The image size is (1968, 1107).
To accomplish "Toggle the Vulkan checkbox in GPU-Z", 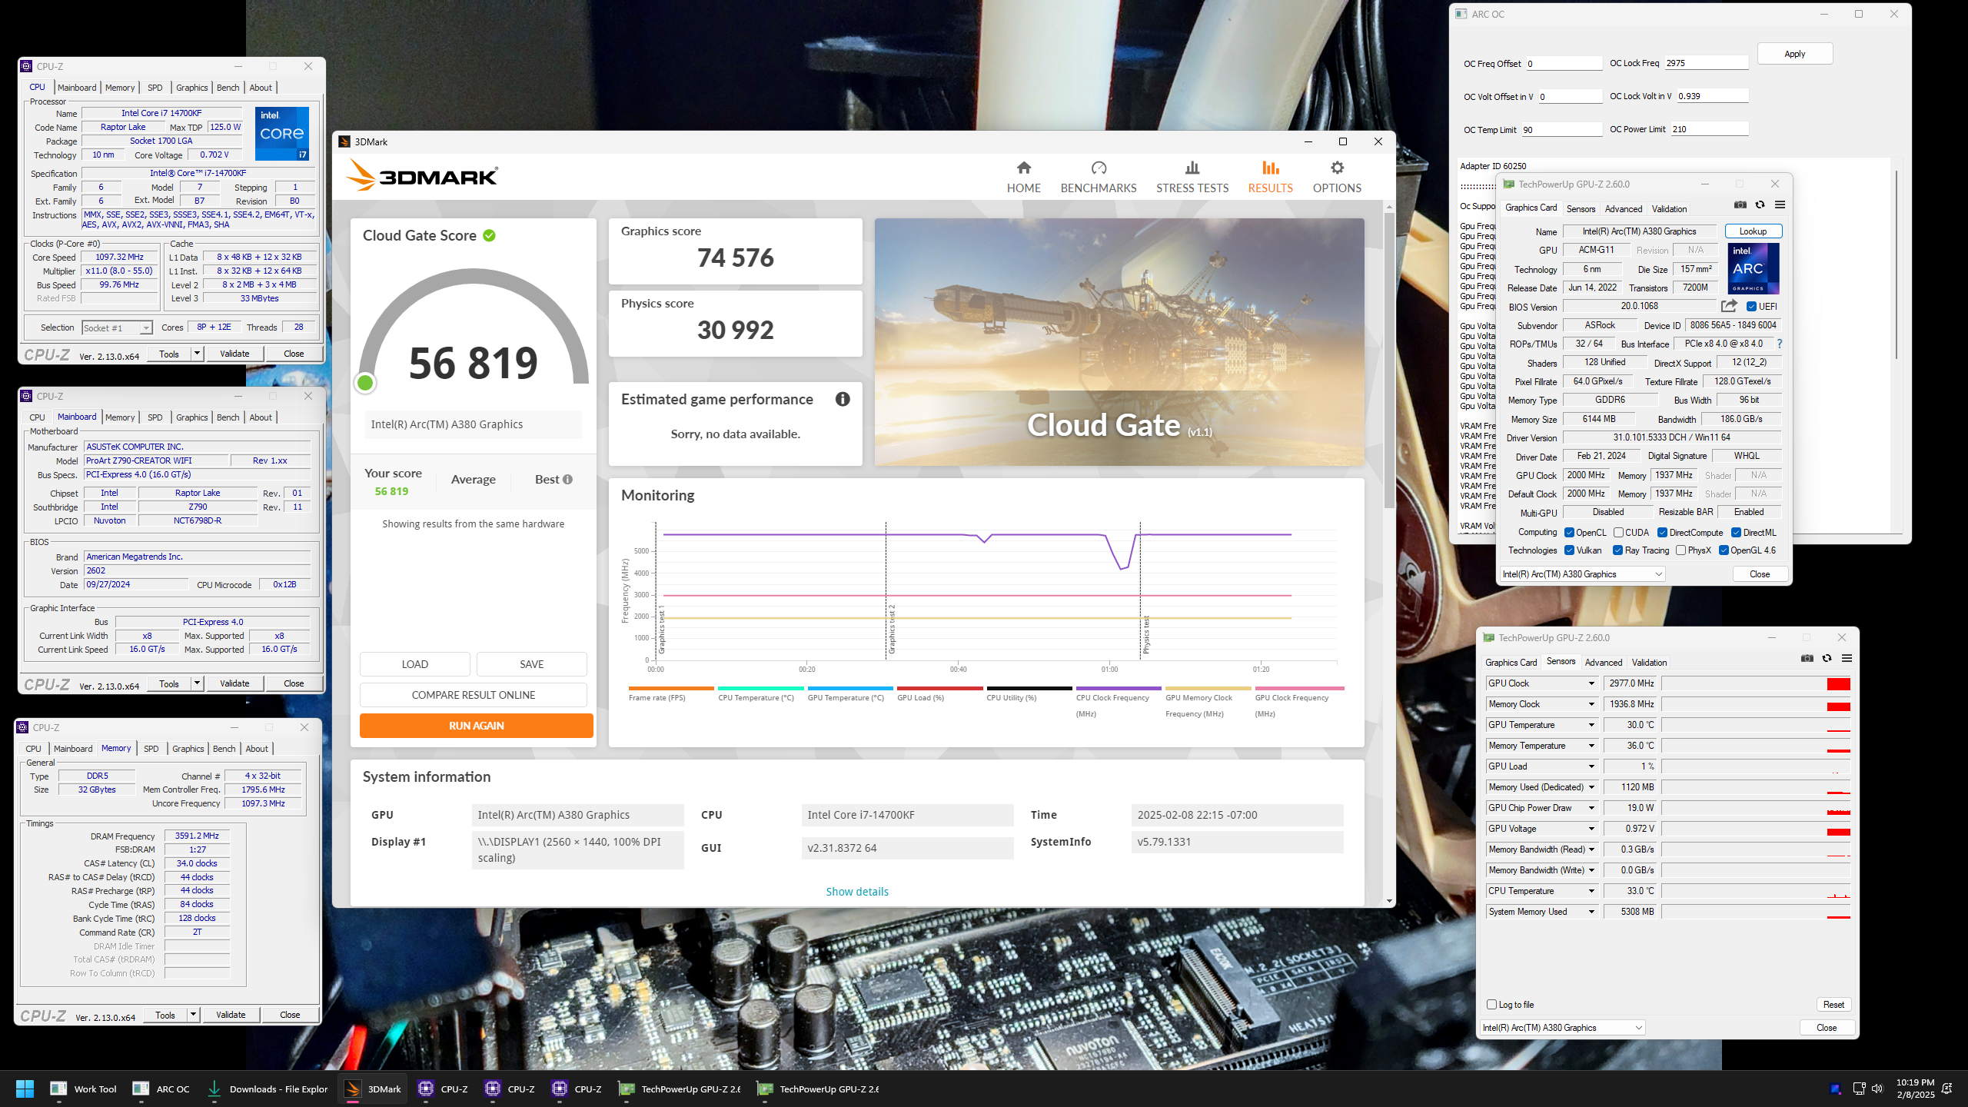I will (x=1569, y=550).
